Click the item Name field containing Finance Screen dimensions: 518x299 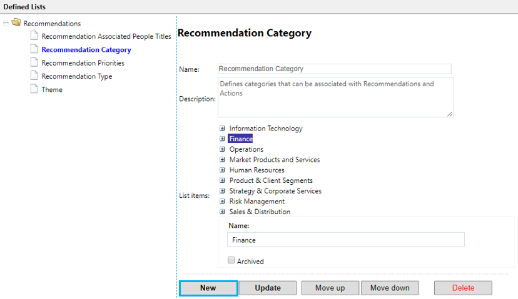coord(345,240)
